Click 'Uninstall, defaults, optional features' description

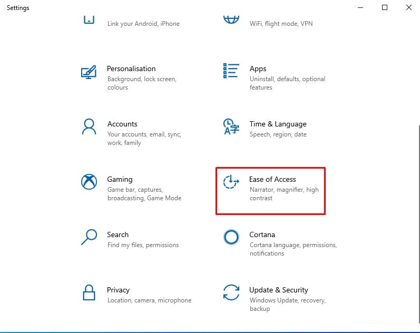287,83
